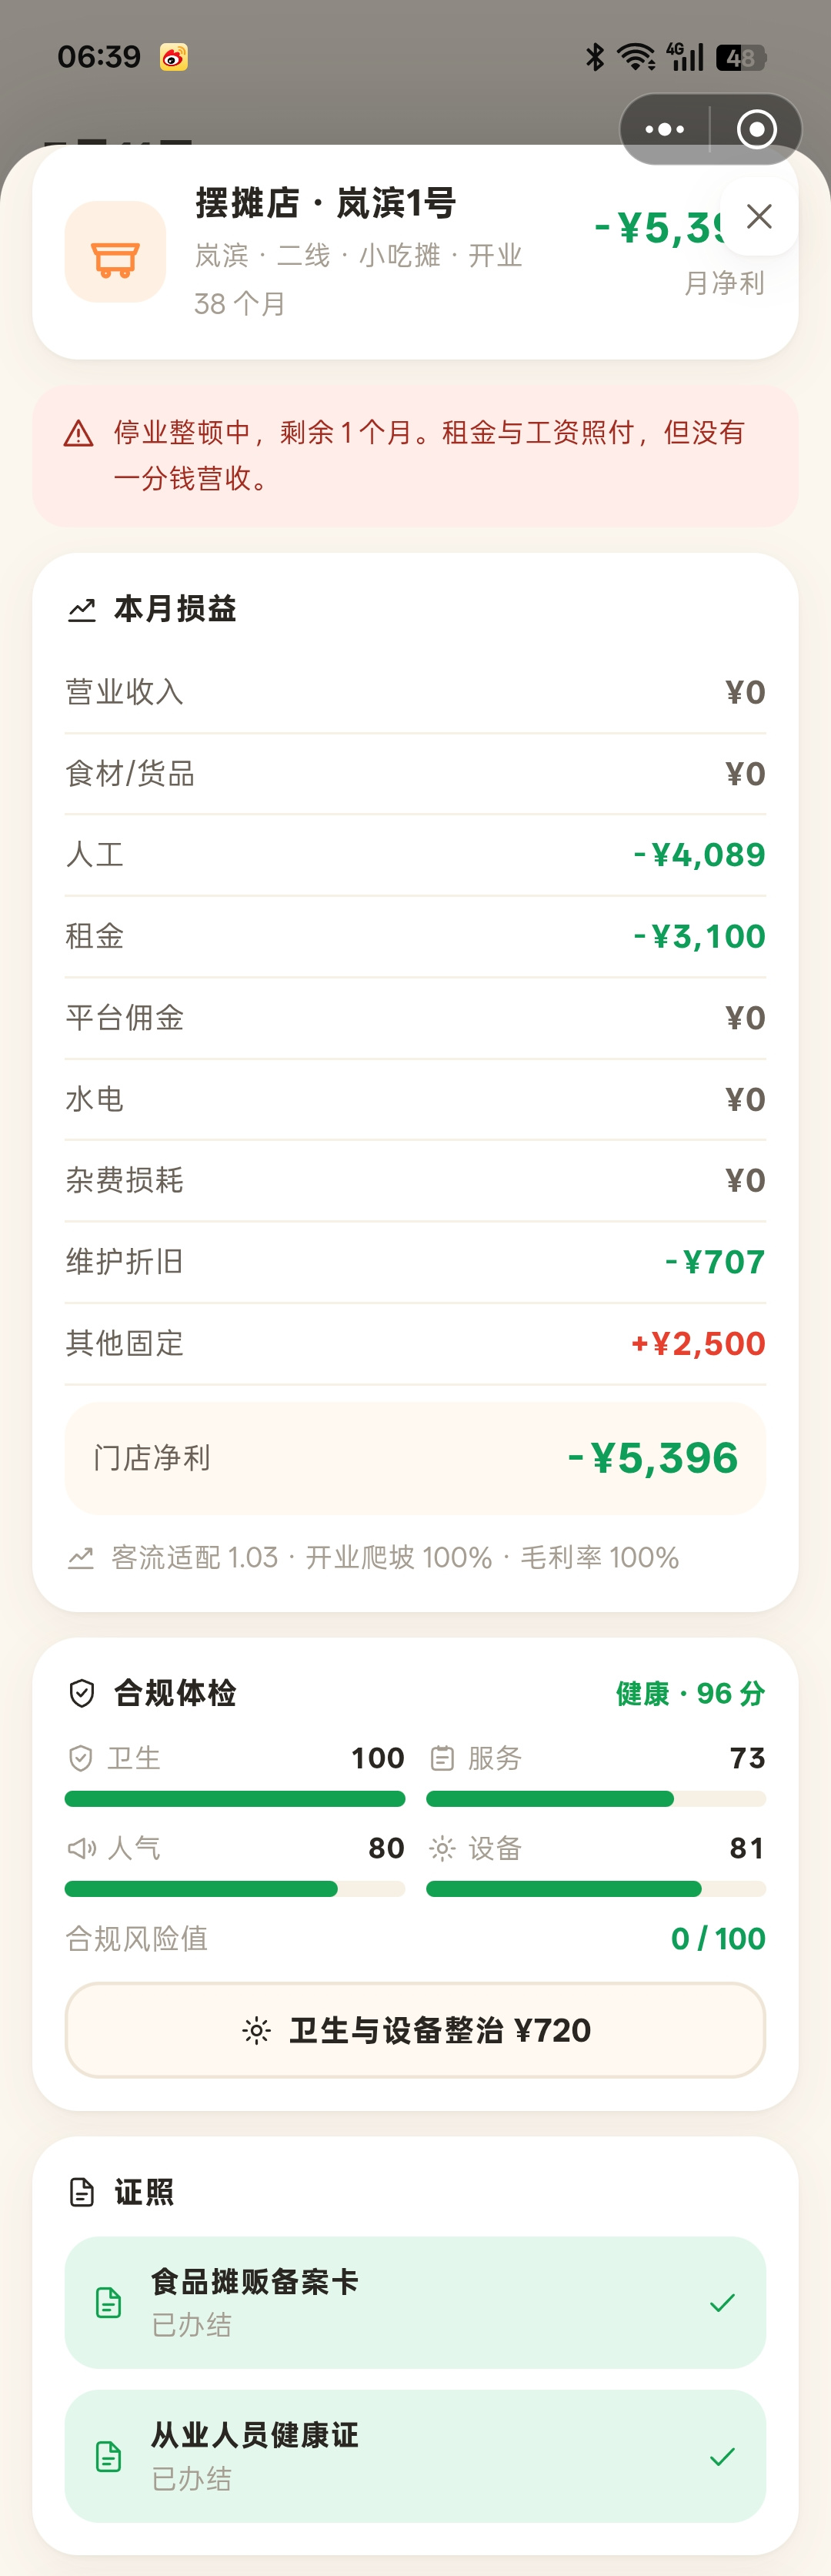Viewport: 831px width, 2576px height.
Task: Tap the orange stall cart shop icon
Action: (115, 252)
